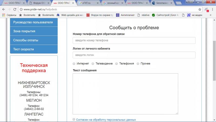This screenshot has height=122, width=216.
Task: Open the extension icon with the red badge
Action: pyautogui.click(x=207, y=10)
